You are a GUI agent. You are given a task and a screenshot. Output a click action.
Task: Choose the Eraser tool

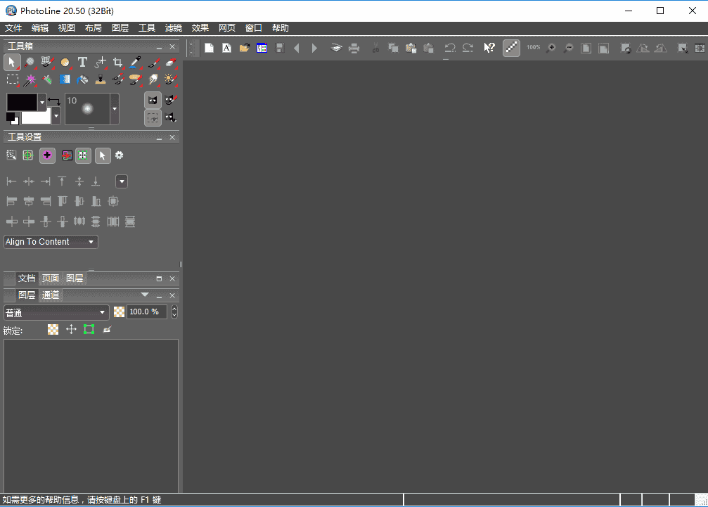[x=171, y=63]
